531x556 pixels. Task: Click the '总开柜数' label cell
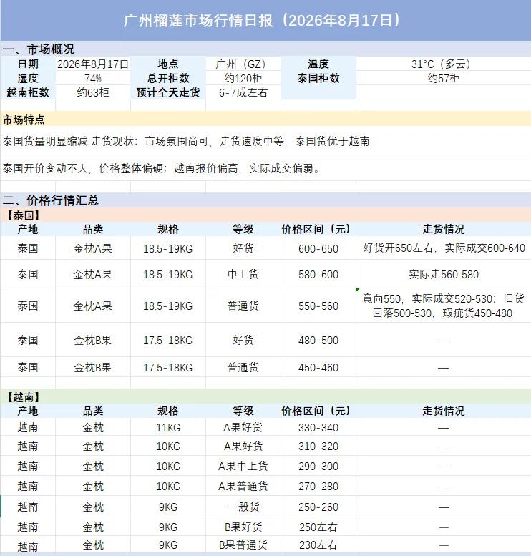(x=168, y=79)
